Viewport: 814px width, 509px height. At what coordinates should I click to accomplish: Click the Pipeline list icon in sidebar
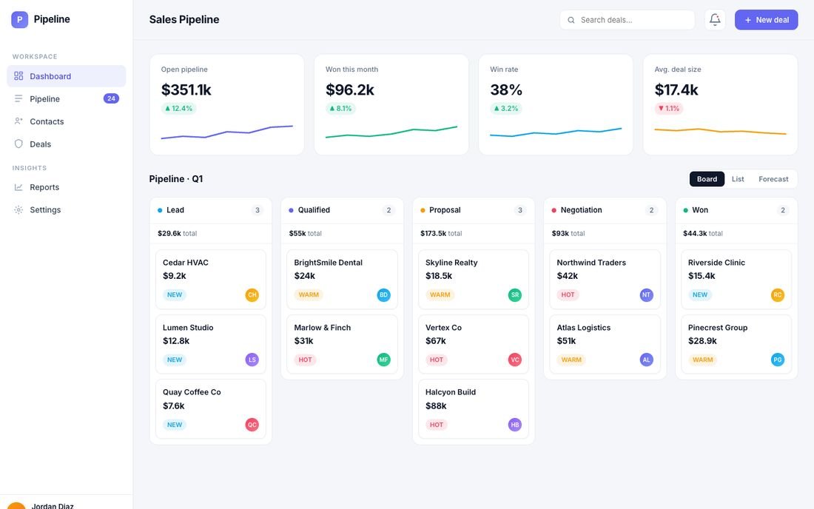click(18, 98)
